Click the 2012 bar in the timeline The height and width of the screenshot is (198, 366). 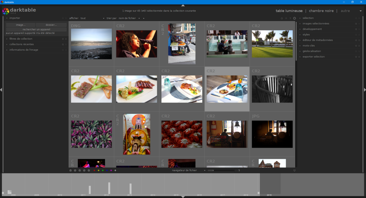(109, 188)
